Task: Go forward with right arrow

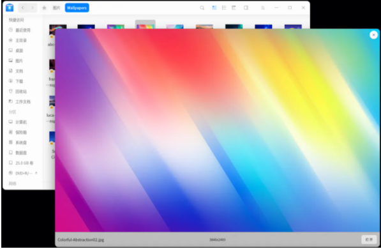Action: point(33,8)
